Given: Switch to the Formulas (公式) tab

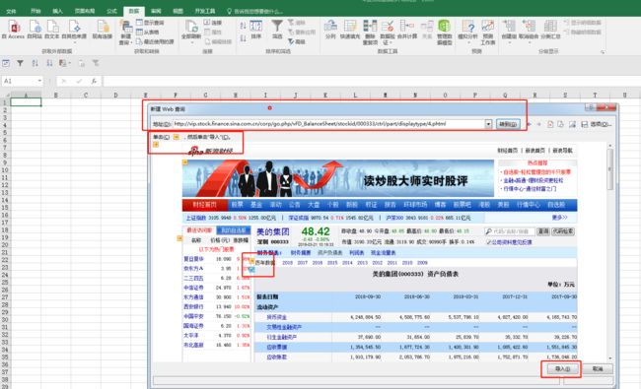Looking at the screenshot, I should pos(112,11).
